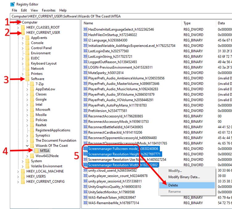
Task: Expand the Keyboard Layout key
Action: click(x=23, y=64)
